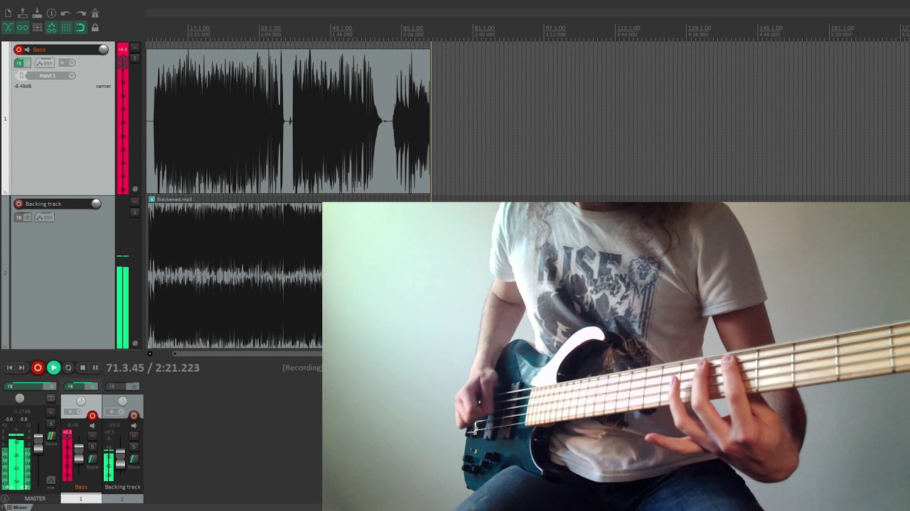This screenshot has height=511, width=910.
Task: Open the 'in' record mode dropdown on Bass track
Action: click(67, 62)
